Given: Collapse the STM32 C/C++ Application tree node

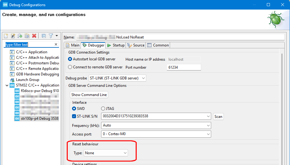Looking at the screenshot, I should tap(7, 85).
